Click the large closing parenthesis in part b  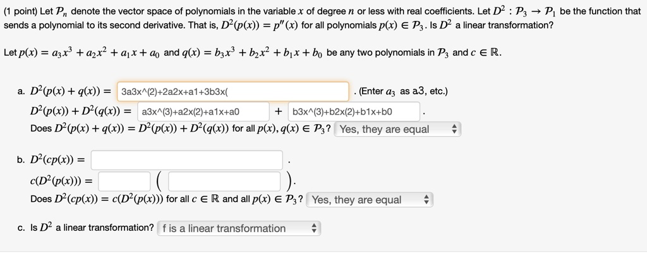coord(289,182)
